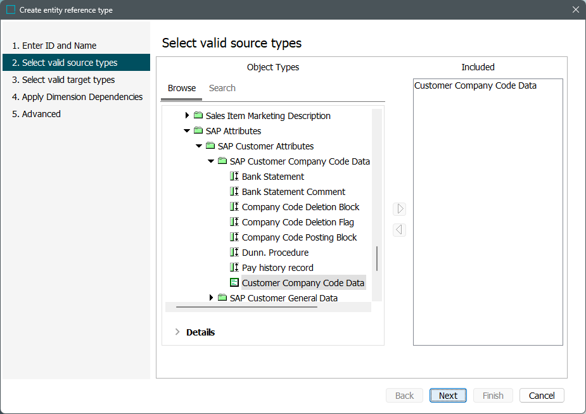Expand the SAP Customer General Data node
Screen dimensions: 586x414
(x=211, y=298)
